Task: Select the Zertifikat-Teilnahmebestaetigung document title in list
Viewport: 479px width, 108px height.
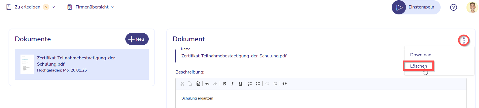Action: [77, 61]
